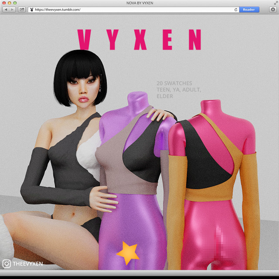Click the pink VYXEN title text
Viewport: 279px width, 279px height.
pyautogui.click(x=139, y=40)
